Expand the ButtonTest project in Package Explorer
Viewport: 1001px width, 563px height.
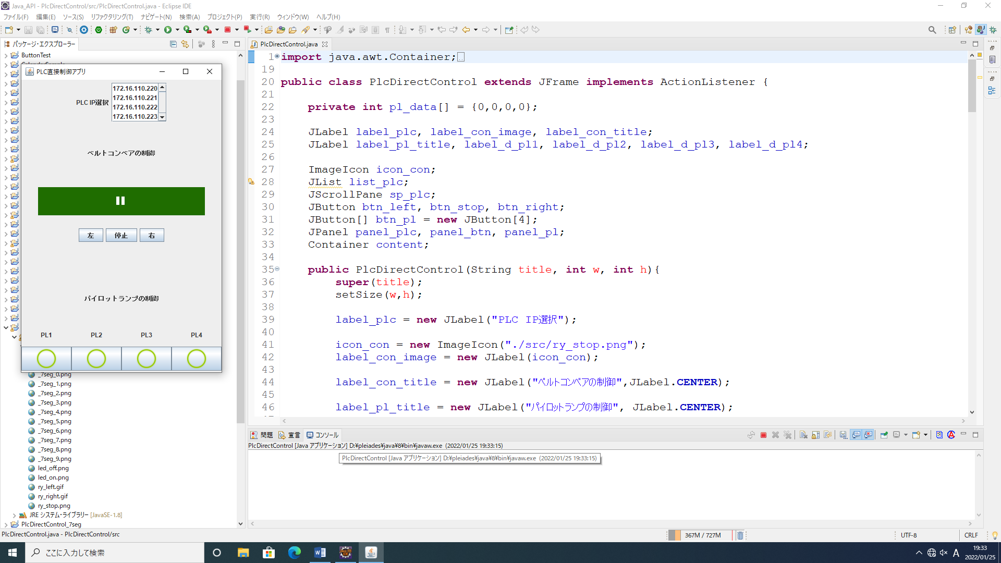point(6,55)
